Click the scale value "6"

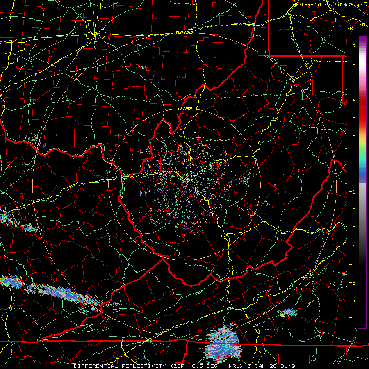click(354, 64)
